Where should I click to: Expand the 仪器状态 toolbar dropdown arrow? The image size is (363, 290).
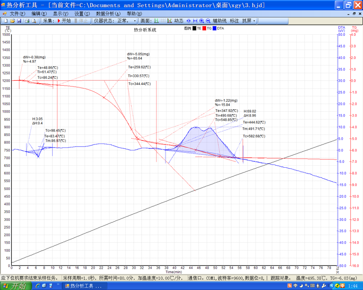point(135,21)
